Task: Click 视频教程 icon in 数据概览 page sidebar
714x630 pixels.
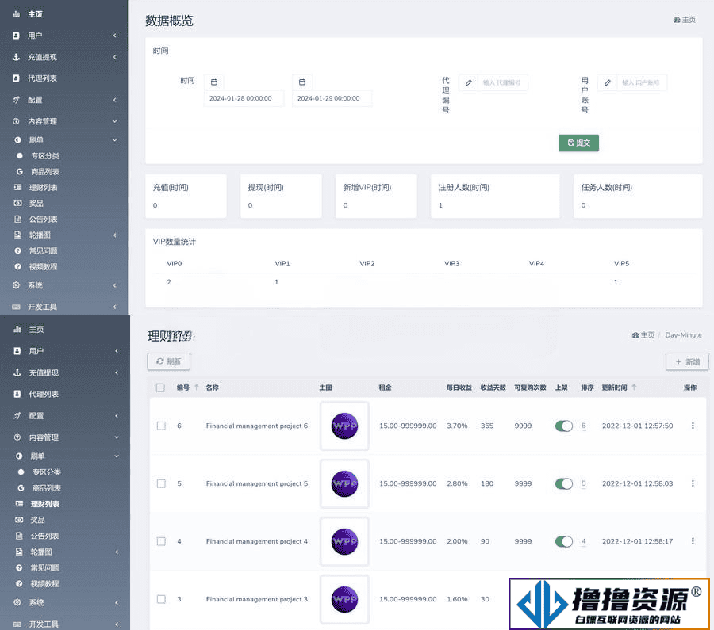Action: coord(18,266)
